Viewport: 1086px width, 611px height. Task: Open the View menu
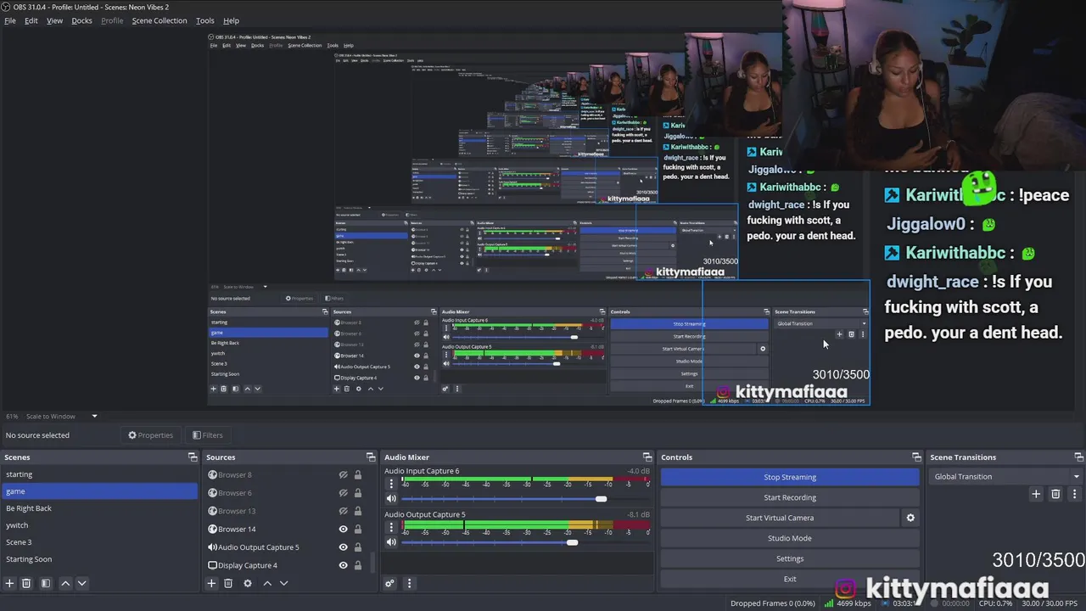54,20
